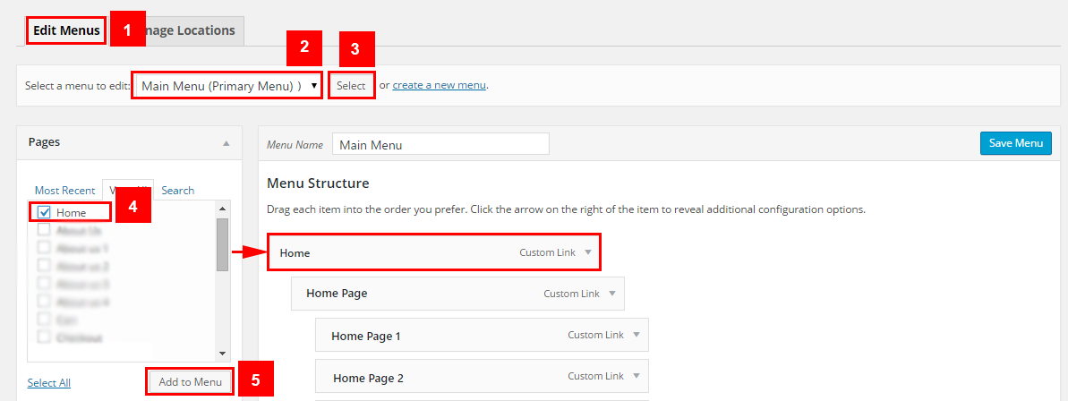Click the pages list scroll-up arrow

223,209
